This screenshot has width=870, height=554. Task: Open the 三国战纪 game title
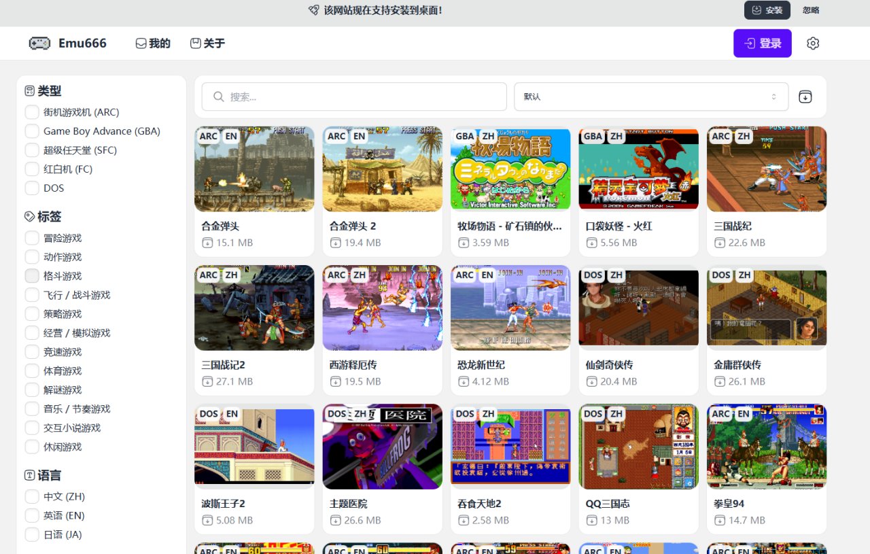[733, 226]
